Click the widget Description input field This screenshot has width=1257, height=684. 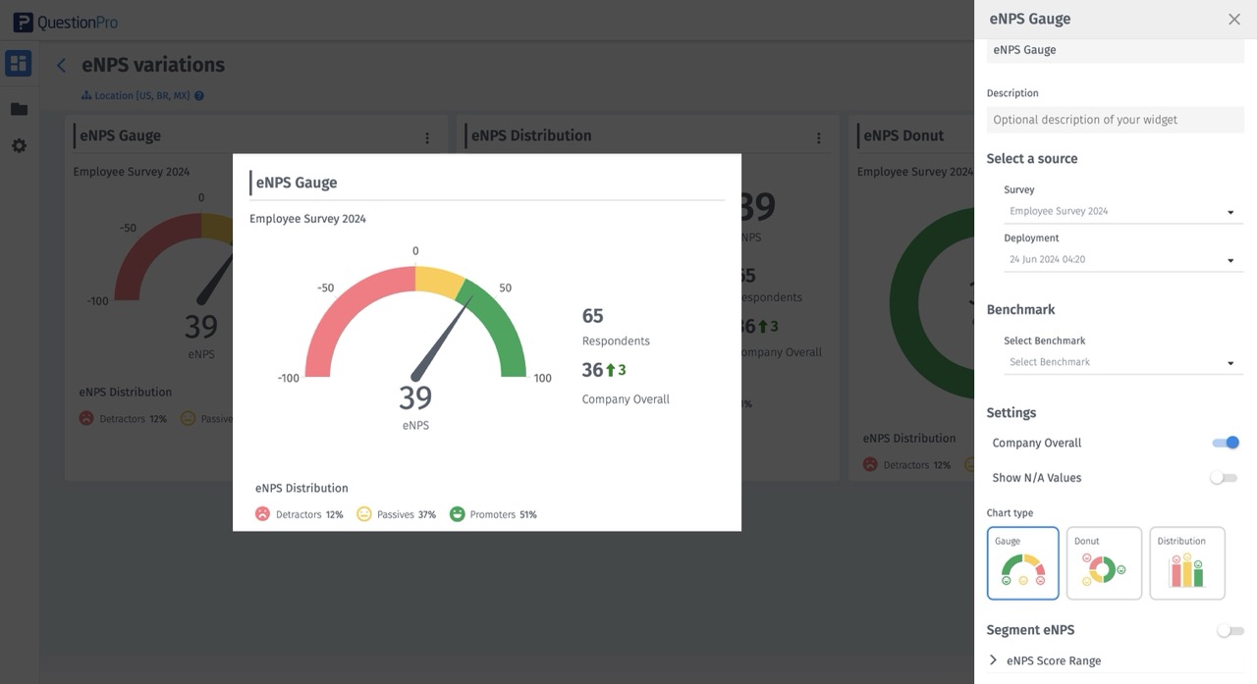point(1115,120)
